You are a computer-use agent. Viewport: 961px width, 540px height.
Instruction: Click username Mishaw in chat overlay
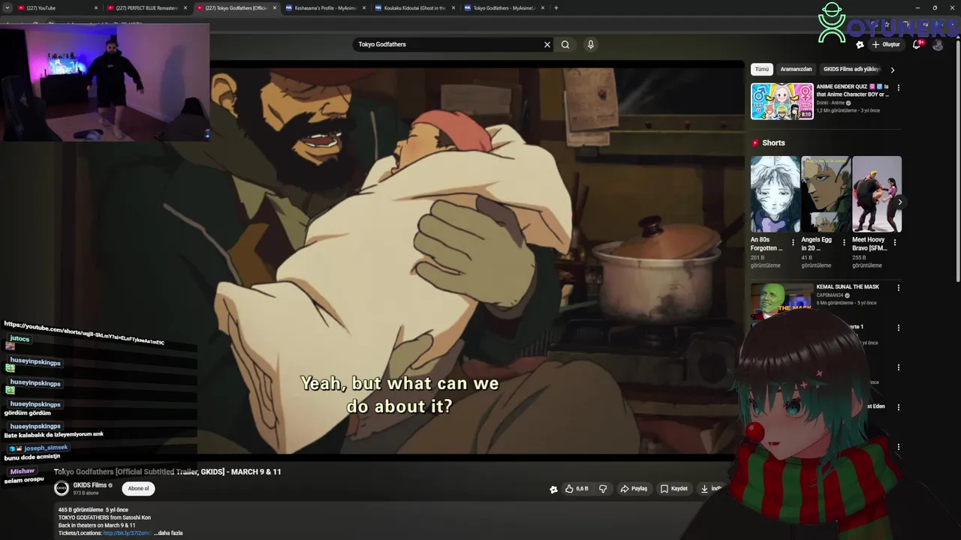tap(23, 471)
